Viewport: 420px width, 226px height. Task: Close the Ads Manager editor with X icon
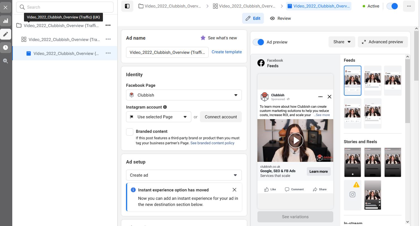pos(6,7)
